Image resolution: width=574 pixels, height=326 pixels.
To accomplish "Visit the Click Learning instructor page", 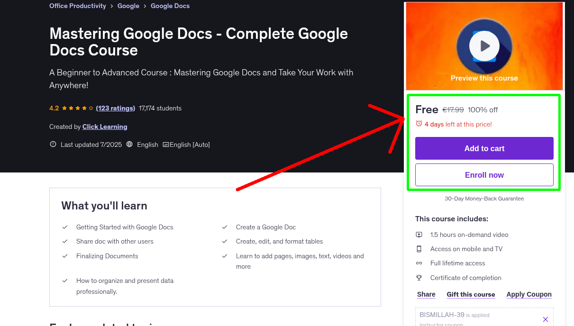I will [105, 127].
